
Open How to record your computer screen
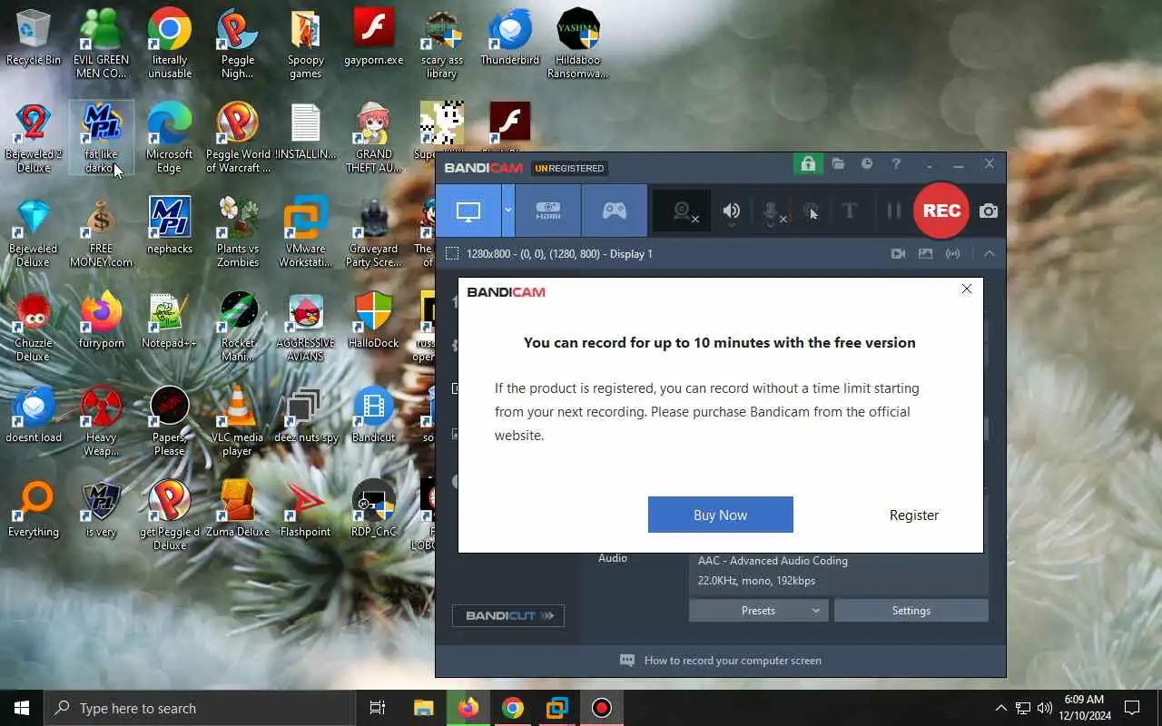point(721,661)
